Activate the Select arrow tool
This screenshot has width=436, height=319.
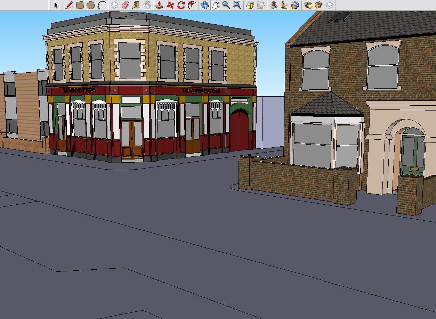tap(56, 5)
